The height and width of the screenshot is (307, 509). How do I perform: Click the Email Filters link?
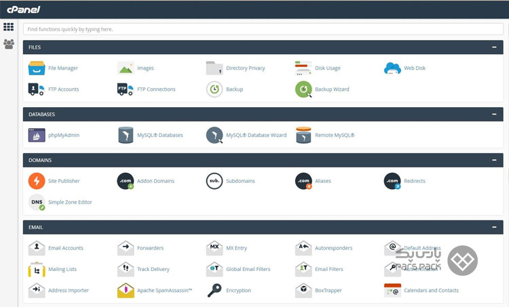pos(329,269)
